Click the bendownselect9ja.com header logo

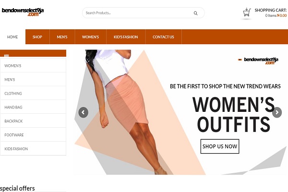point(23,12)
